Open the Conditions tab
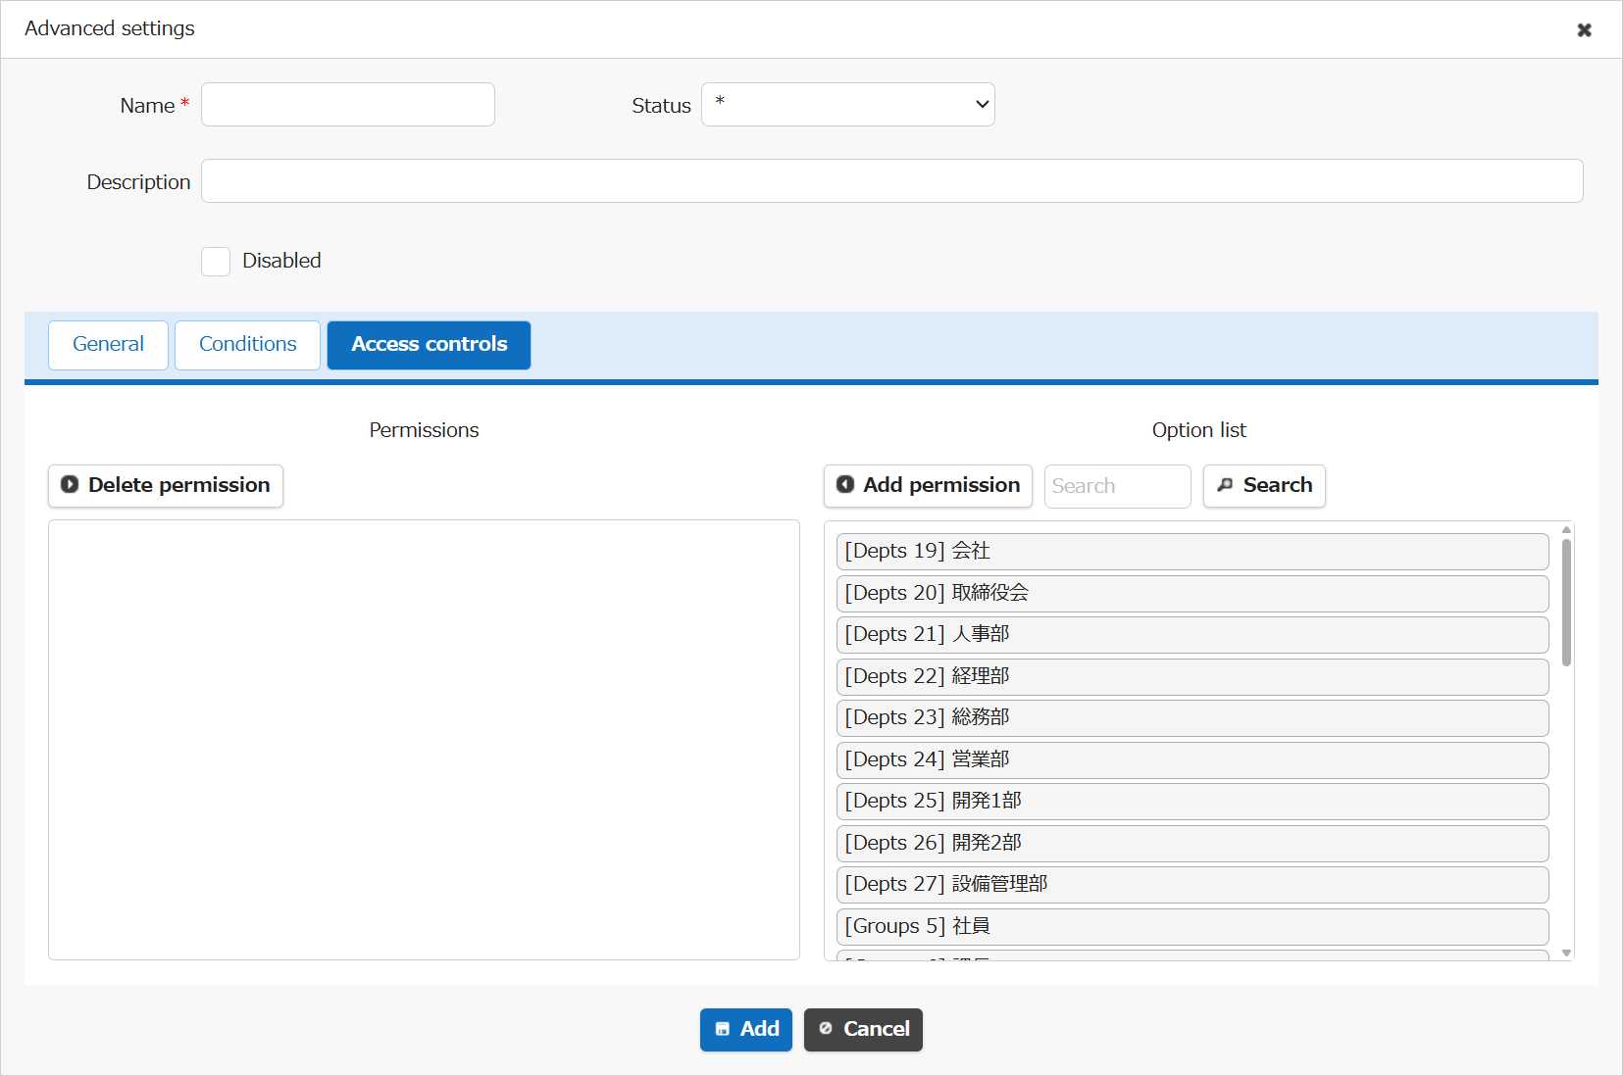 (x=247, y=345)
